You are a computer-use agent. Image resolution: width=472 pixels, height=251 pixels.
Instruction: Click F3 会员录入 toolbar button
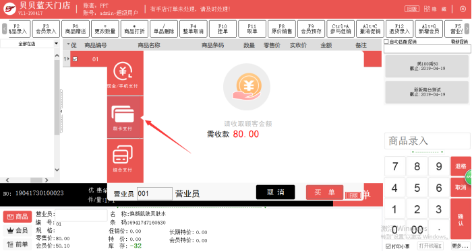coord(46,29)
